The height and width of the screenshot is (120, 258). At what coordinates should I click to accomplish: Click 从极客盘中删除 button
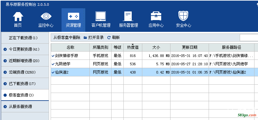click(x=67, y=38)
